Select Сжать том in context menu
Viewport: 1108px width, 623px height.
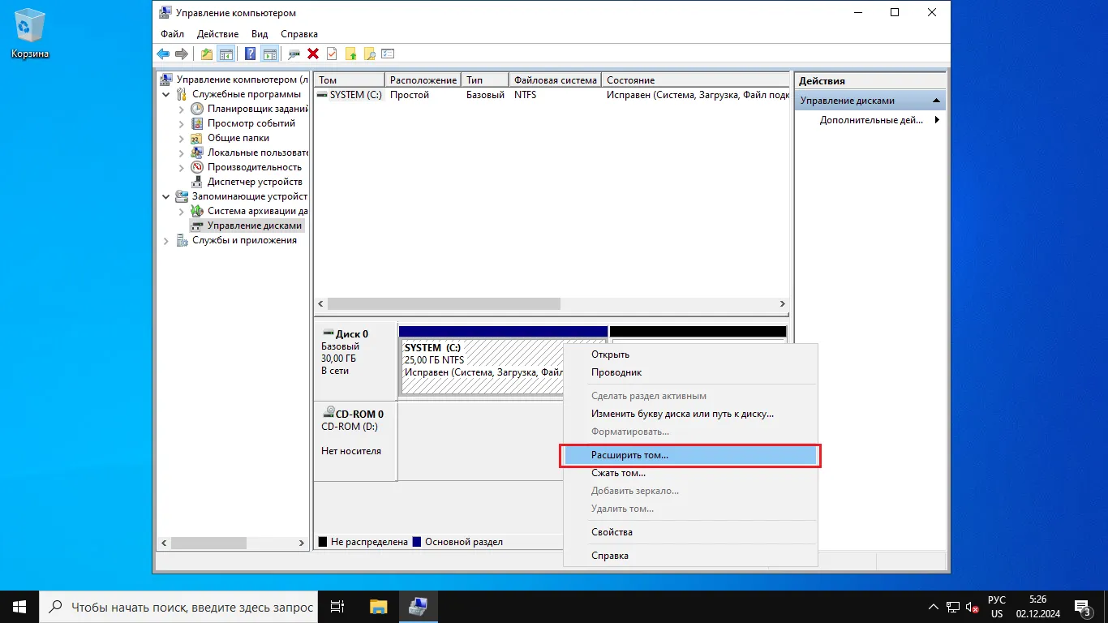click(x=618, y=473)
